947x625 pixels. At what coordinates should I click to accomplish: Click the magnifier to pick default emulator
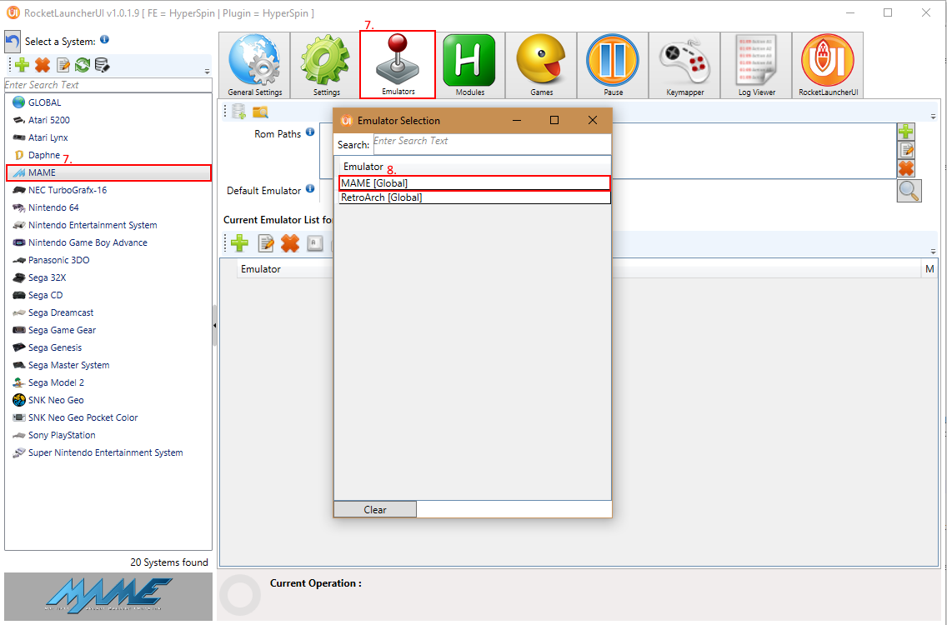click(x=909, y=191)
